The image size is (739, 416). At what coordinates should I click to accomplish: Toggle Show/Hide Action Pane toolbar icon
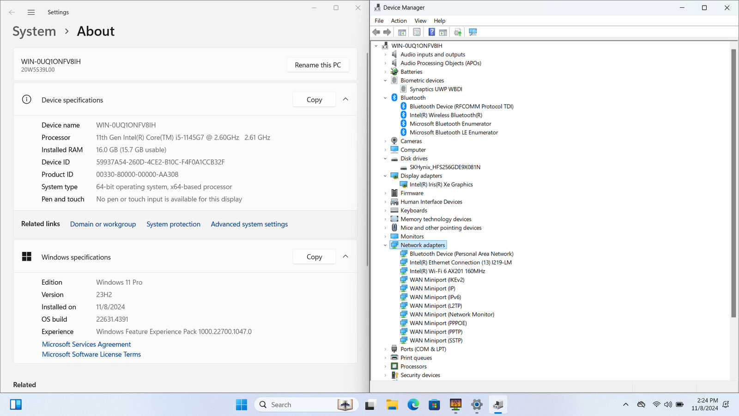coord(443,32)
